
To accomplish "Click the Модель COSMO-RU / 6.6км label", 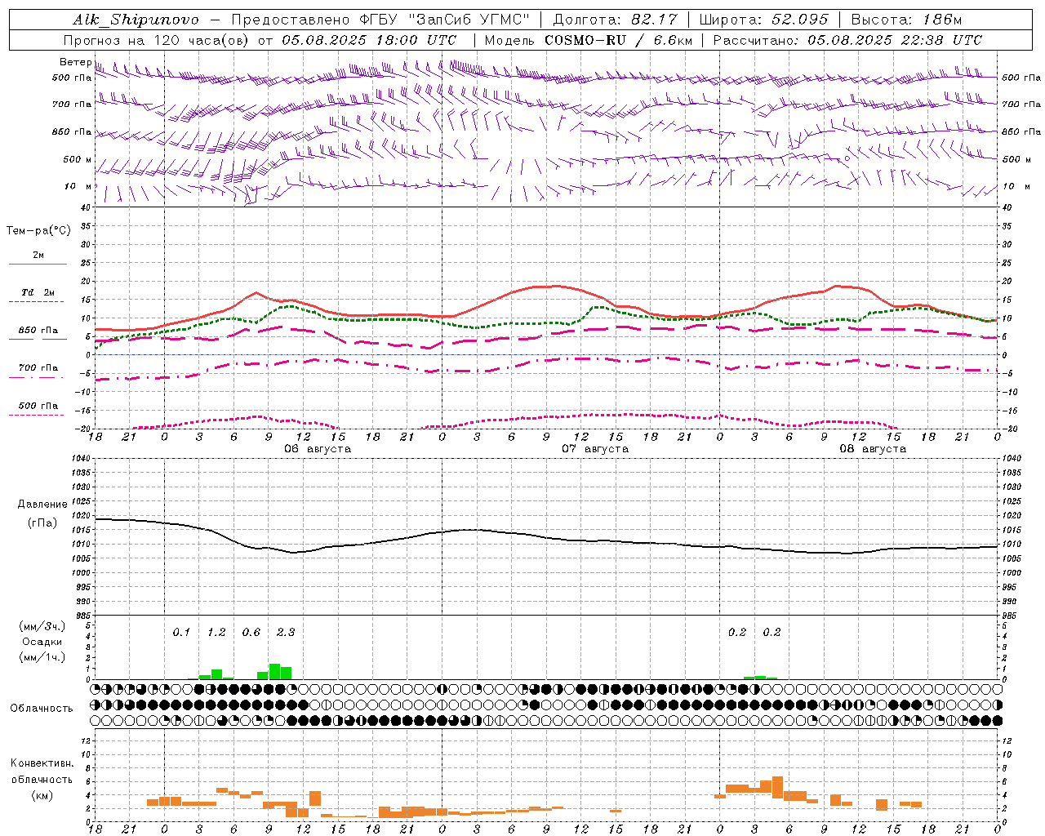I will pos(589,40).
